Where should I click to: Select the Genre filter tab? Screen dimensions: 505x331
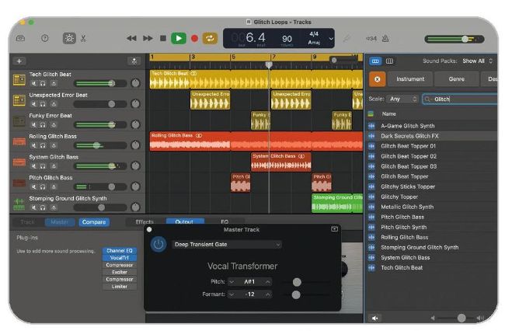[456, 79]
